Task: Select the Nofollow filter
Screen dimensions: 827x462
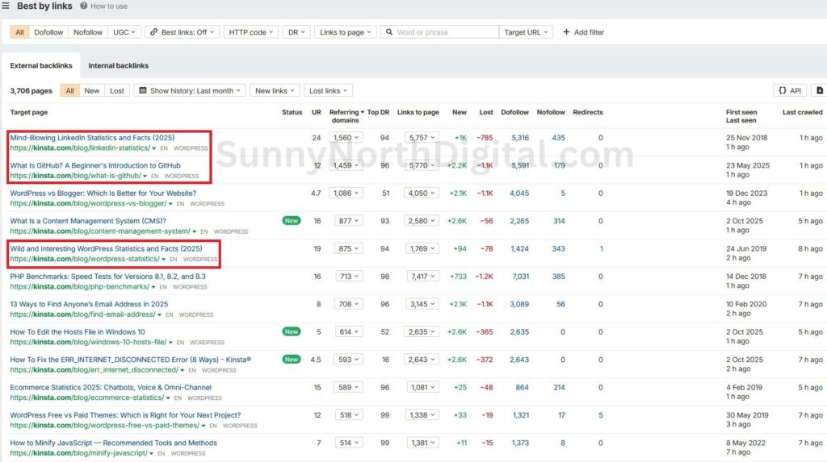Action: coord(88,32)
